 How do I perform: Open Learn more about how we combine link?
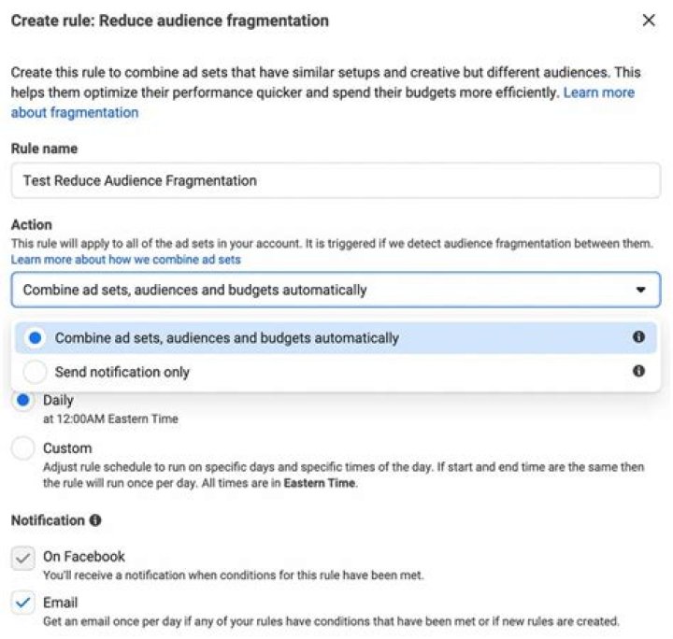[126, 259]
